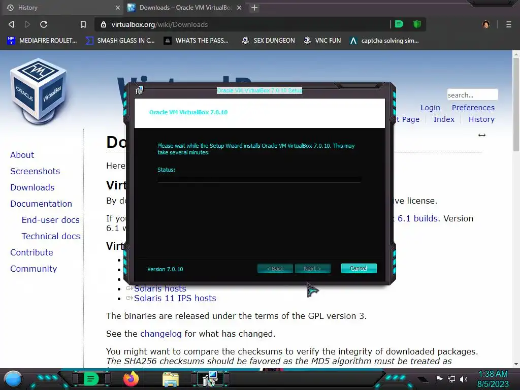Open Community in the sidebar
Viewport: 520px width, 390px height.
coord(34,269)
